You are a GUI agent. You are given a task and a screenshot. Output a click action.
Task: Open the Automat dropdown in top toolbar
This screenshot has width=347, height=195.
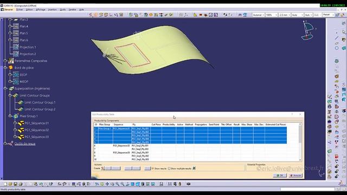259,15
